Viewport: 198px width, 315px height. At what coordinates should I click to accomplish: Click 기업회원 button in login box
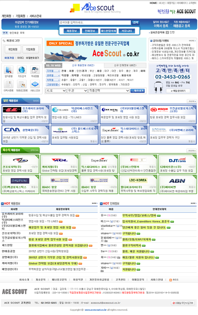pyautogui.click(x=30, y=49)
